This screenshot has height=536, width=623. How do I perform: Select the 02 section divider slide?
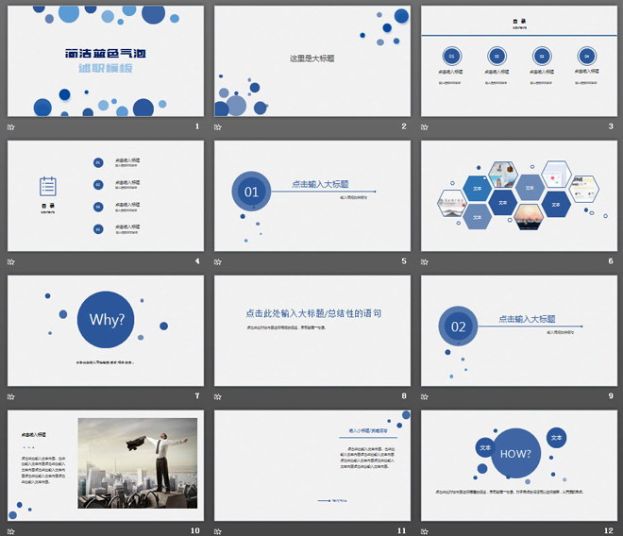(519, 330)
